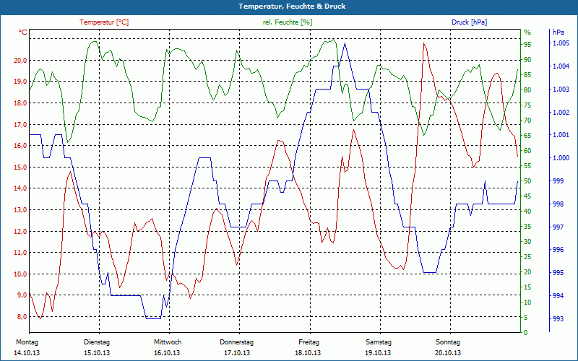578x361 pixels.
Task: Click the "5" humidity axis value
Action: [526, 317]
